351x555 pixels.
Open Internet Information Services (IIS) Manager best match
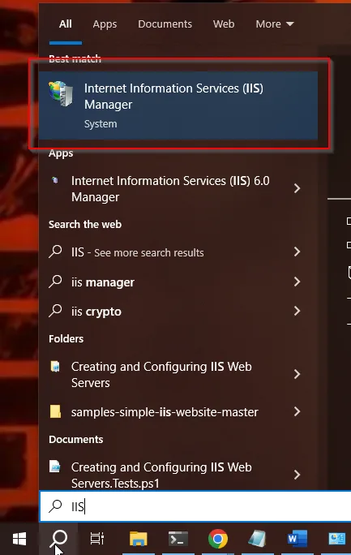(x=178, y=105)
